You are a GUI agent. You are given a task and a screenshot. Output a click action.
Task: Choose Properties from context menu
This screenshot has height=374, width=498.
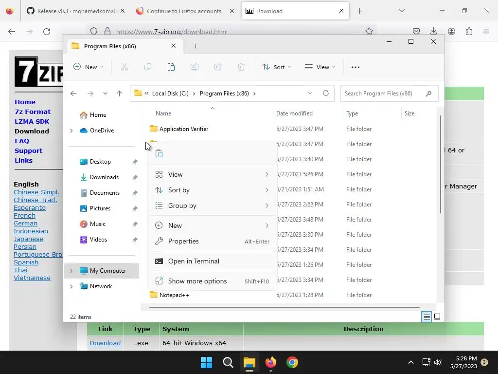pyautogui.click(x=212, y=241)
